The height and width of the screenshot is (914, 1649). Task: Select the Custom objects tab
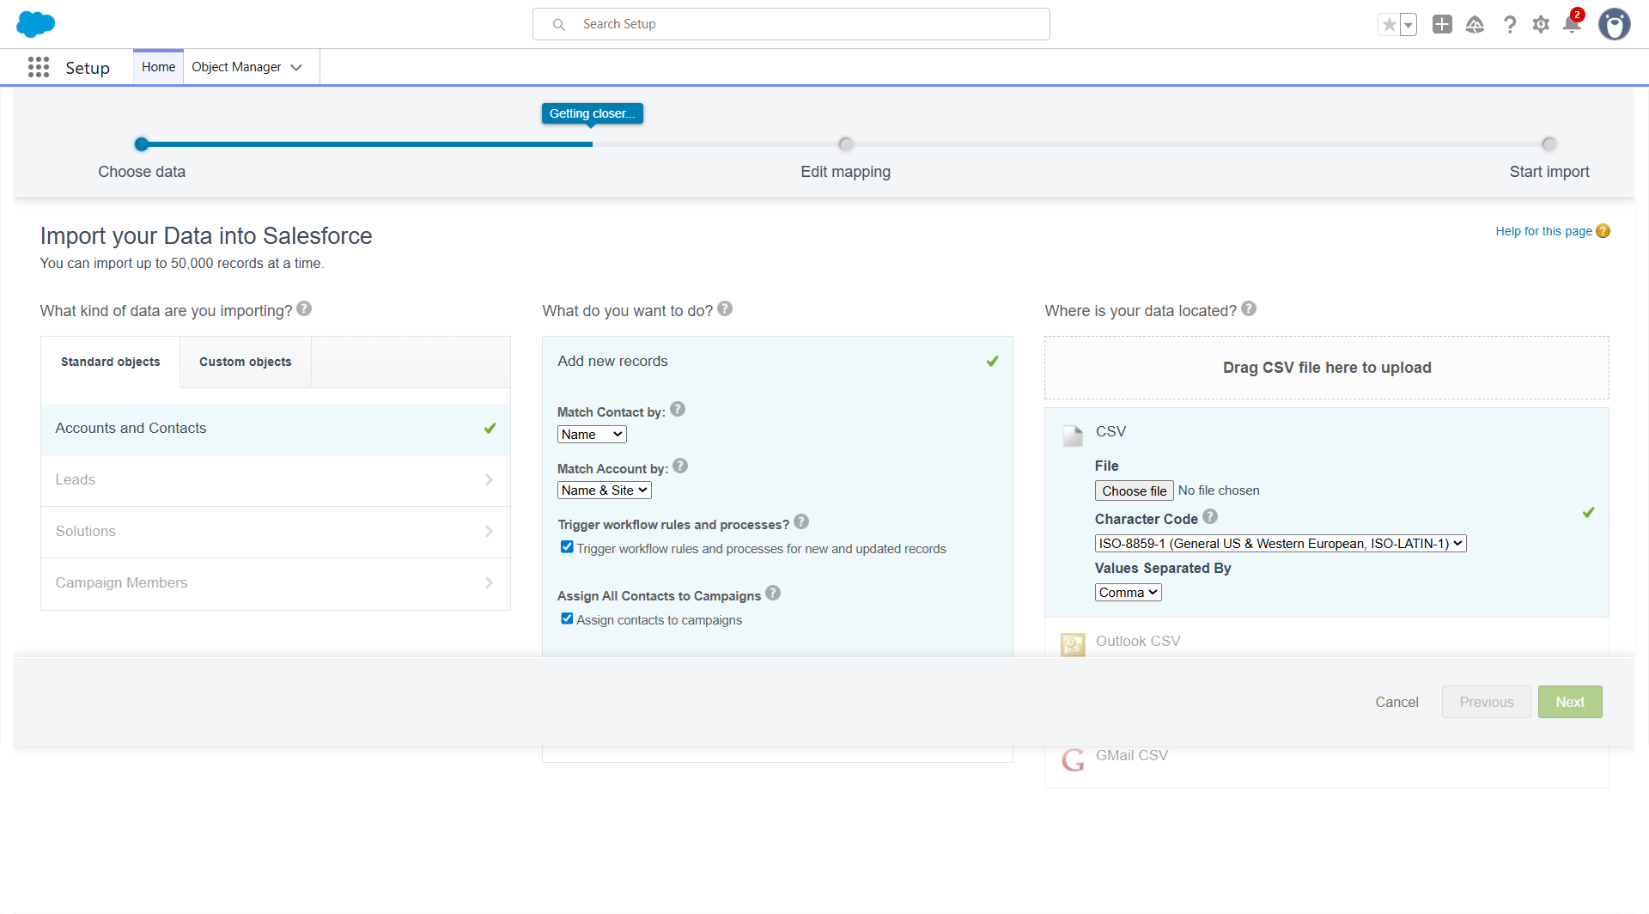coord(246,362)
